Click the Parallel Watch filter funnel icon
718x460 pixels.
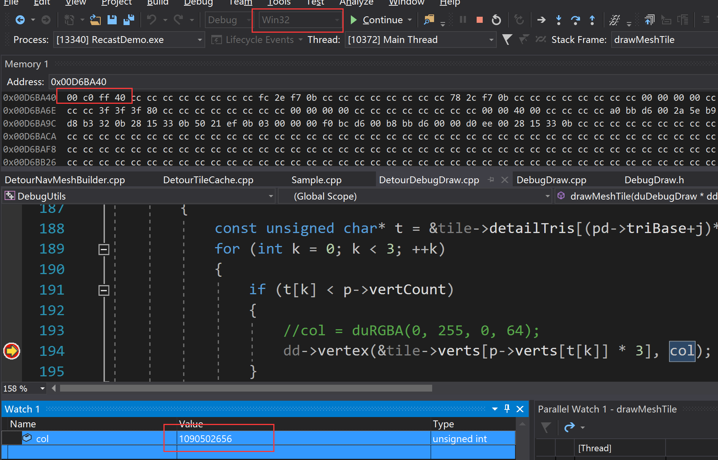[x=546, y=428]
